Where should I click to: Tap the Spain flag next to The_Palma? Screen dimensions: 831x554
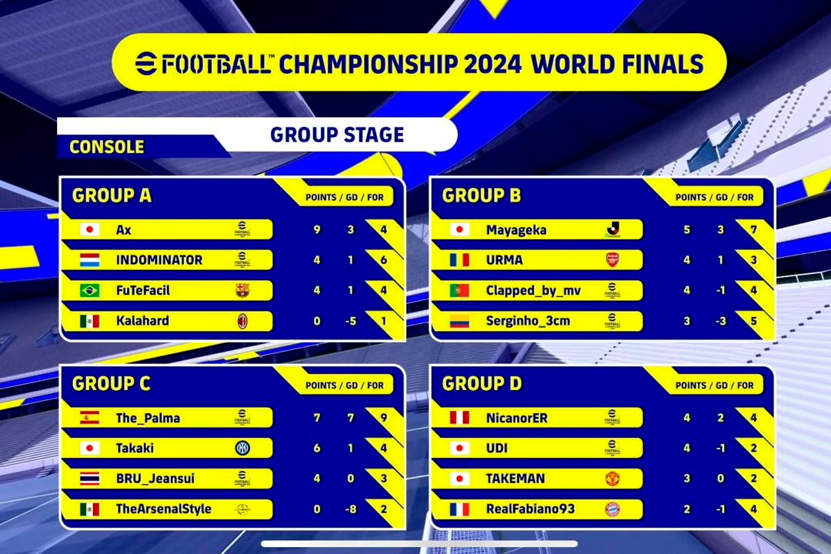[90, 418]
